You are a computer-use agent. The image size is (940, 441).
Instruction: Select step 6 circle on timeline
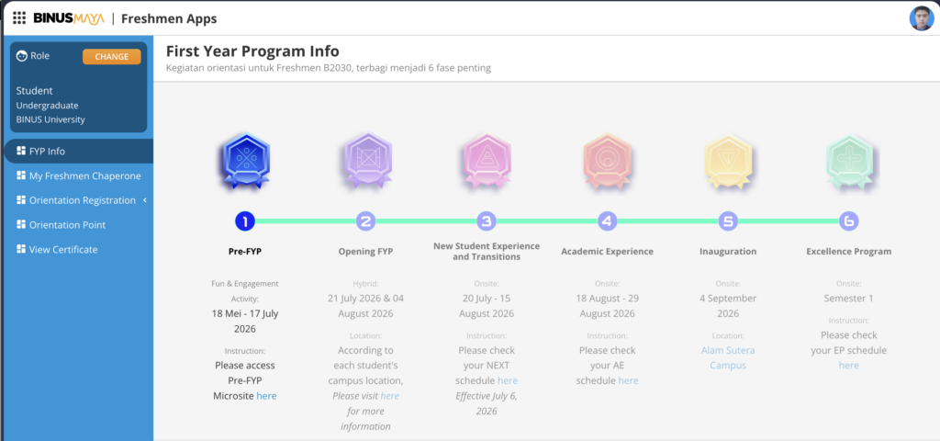[x=849, y=221]
